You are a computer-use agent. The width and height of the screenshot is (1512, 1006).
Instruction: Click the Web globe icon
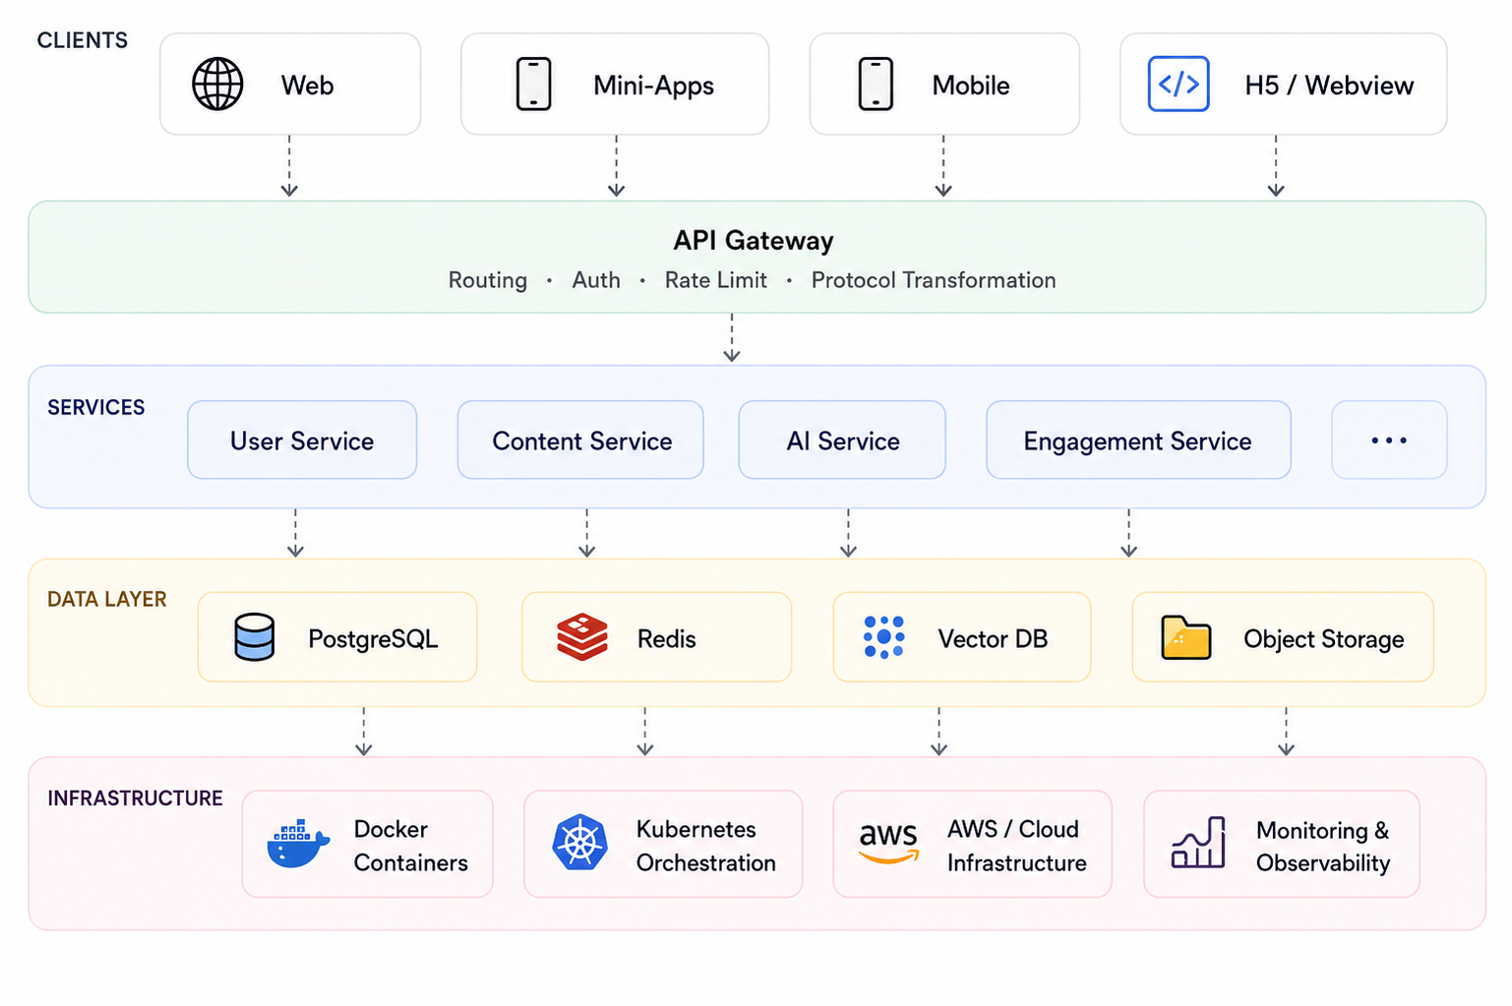[x=217, y=84]
